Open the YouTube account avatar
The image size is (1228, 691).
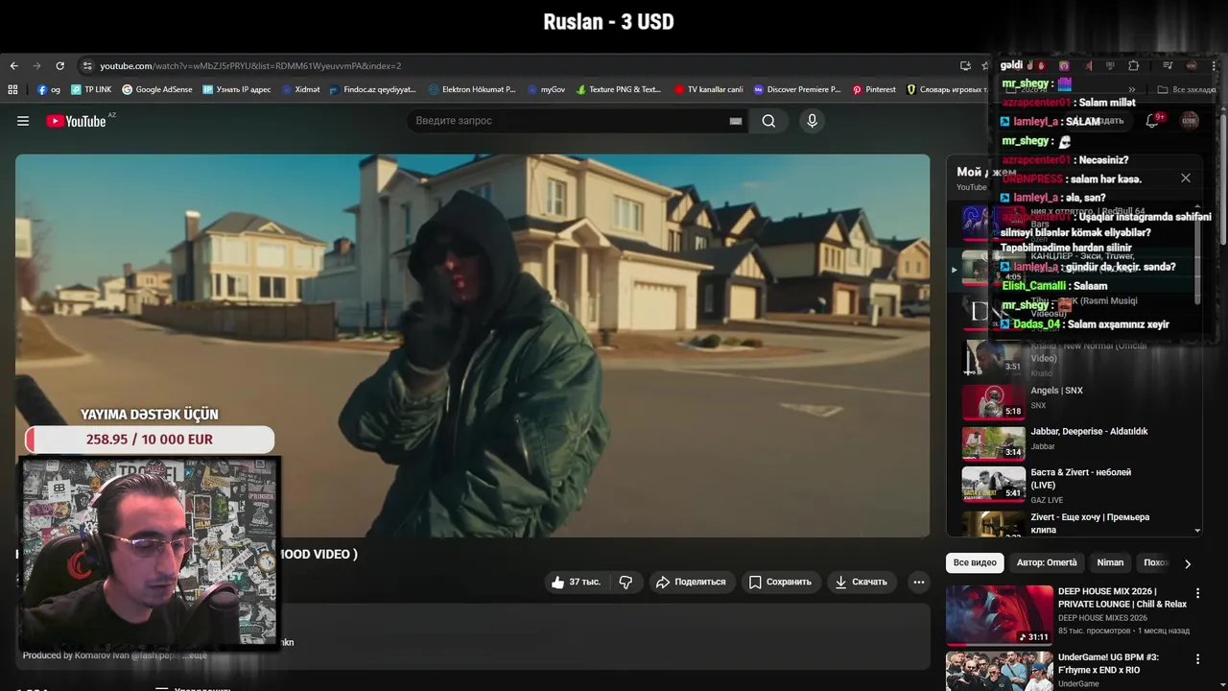click(x=1190, y=121)
